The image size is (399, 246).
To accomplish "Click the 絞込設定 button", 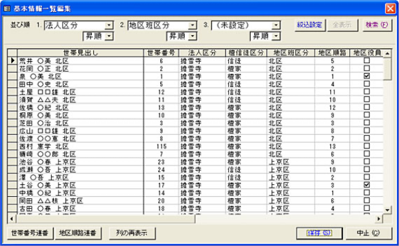I will (x=310, y=25).
